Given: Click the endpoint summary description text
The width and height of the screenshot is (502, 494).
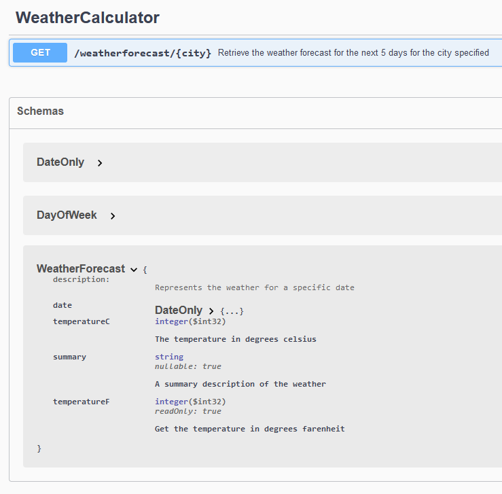Looking at the screenshot, I should (353, 52).
